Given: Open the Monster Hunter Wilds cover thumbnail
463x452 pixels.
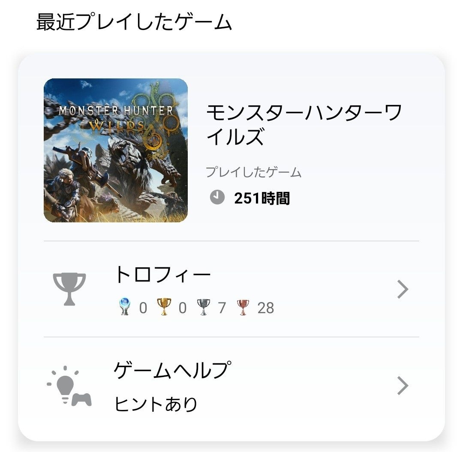Looking at the screenshot, I should pyautogui.click(x=116, y=150).
